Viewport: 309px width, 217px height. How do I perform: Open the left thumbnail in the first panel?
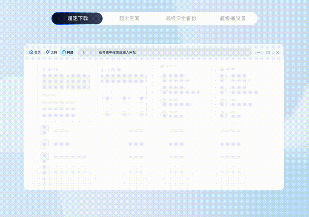coord(53,82)
